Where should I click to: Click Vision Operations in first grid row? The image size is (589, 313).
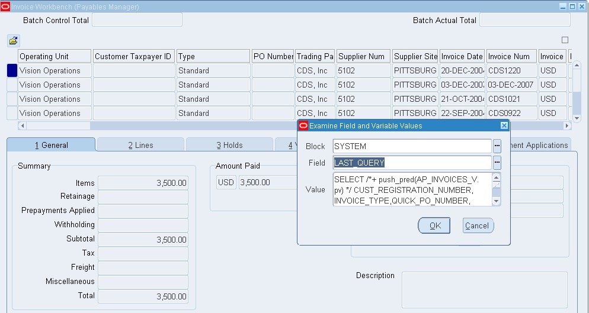[x=55, y=70]
